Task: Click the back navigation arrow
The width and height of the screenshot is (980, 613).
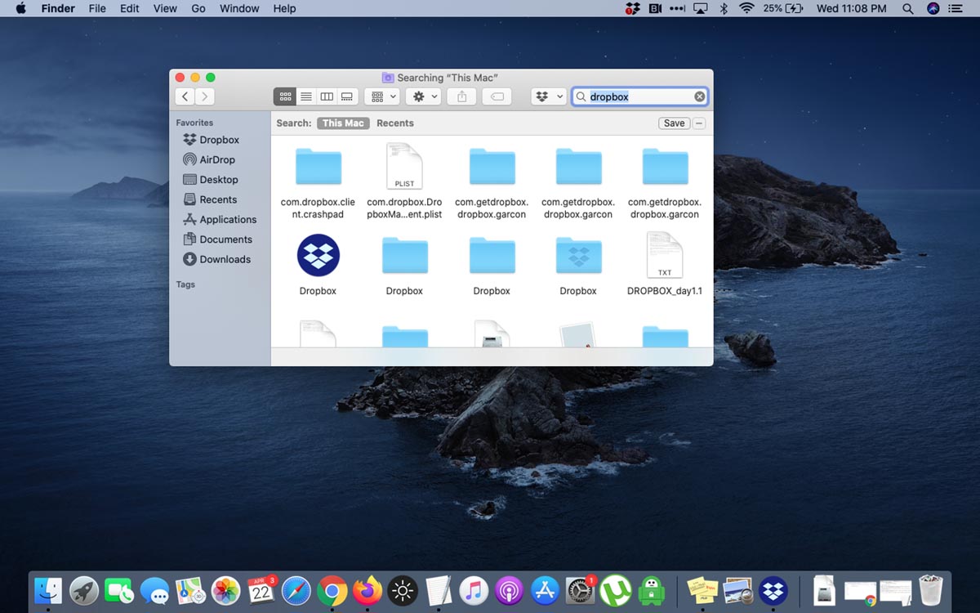Action: [185, 96]
